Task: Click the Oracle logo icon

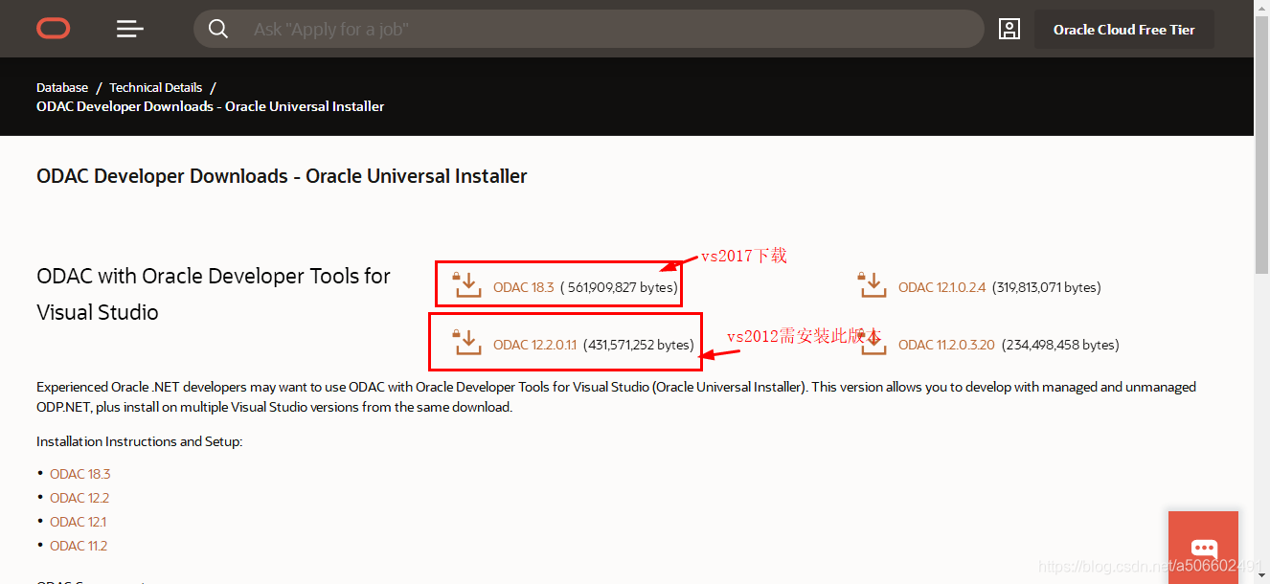Action: 54,30
